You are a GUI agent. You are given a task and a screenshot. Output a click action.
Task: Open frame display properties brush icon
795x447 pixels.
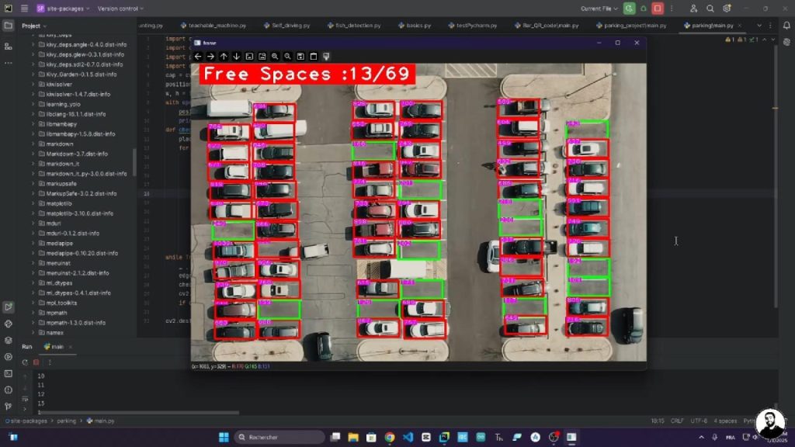(x=326, y=57)
